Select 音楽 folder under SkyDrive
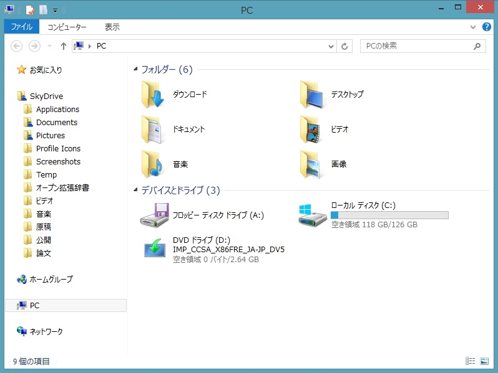498x373 pixels. (x=44, y=214)
